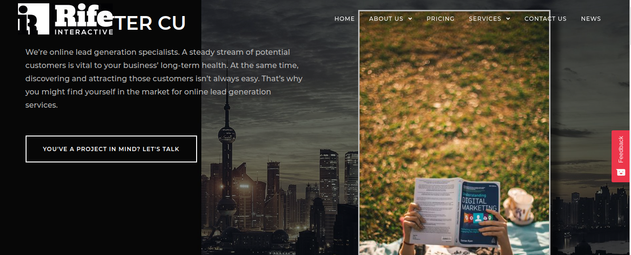Select the Services menu item
This screenshot has height=255, width=631.
coord(485,19)
